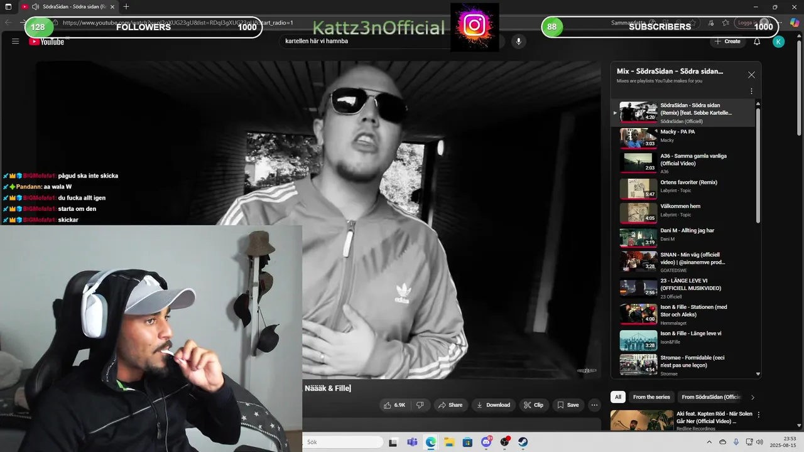Screen dimensions: 804x452
Task: Open Microsoft Store from the taskbar
Action: point(467,442)
